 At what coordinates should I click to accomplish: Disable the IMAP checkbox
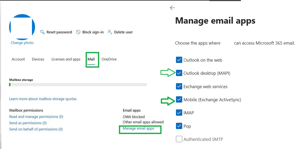click(179, 113)
